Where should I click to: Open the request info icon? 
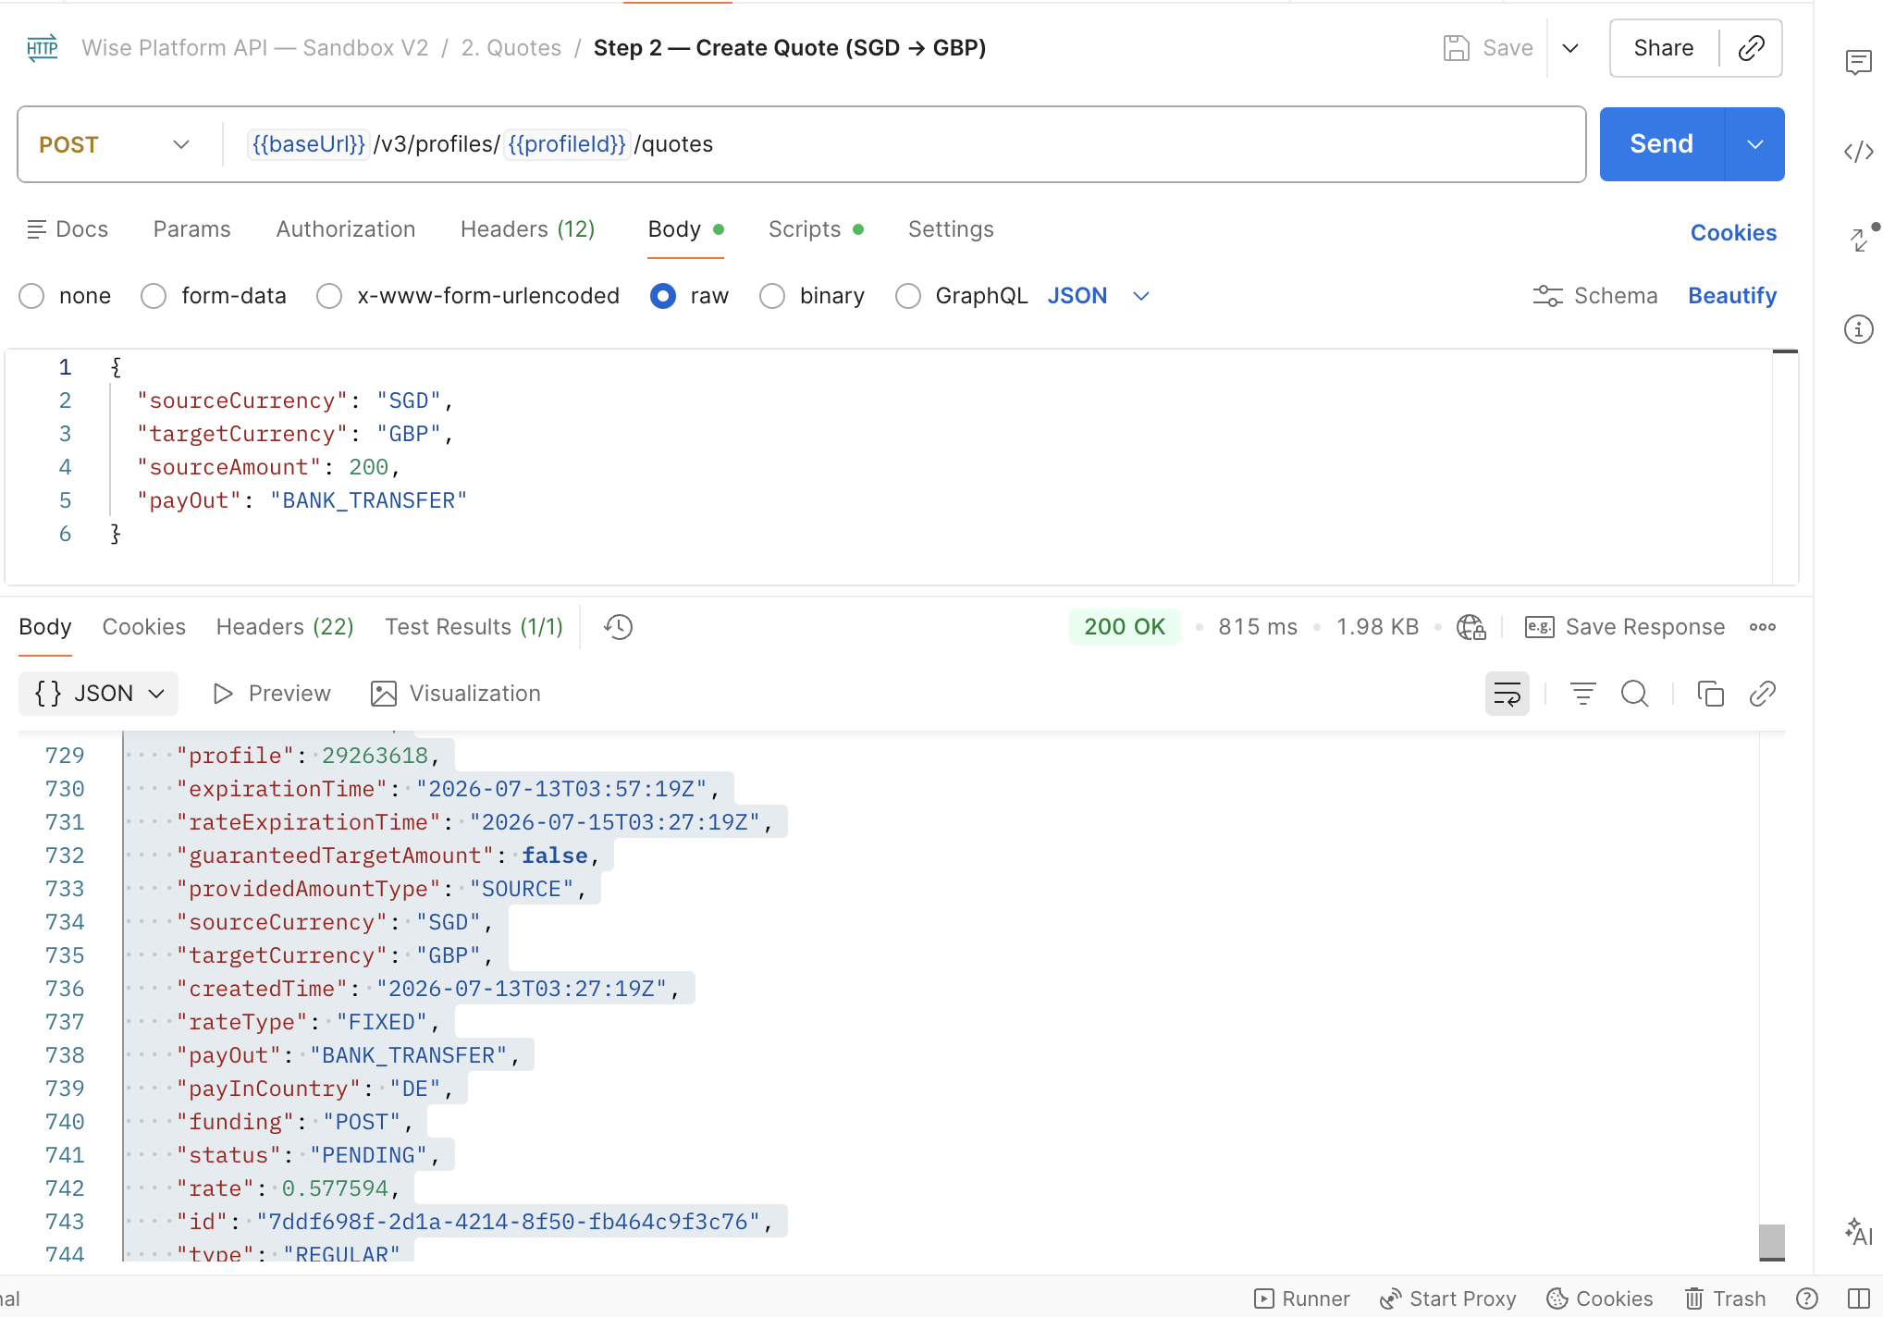click(1858, 329)
